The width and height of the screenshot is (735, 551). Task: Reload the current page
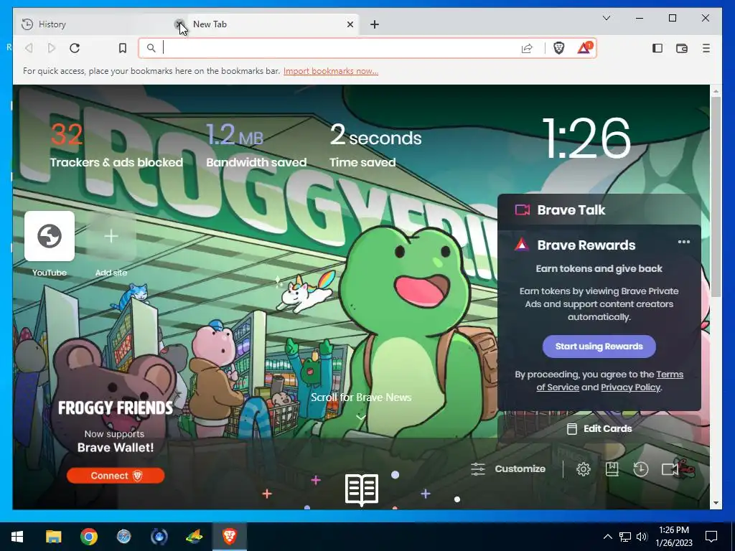pyautogui.click(x=75, y=48)
